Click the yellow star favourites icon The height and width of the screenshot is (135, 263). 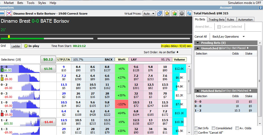coord(167,14)
